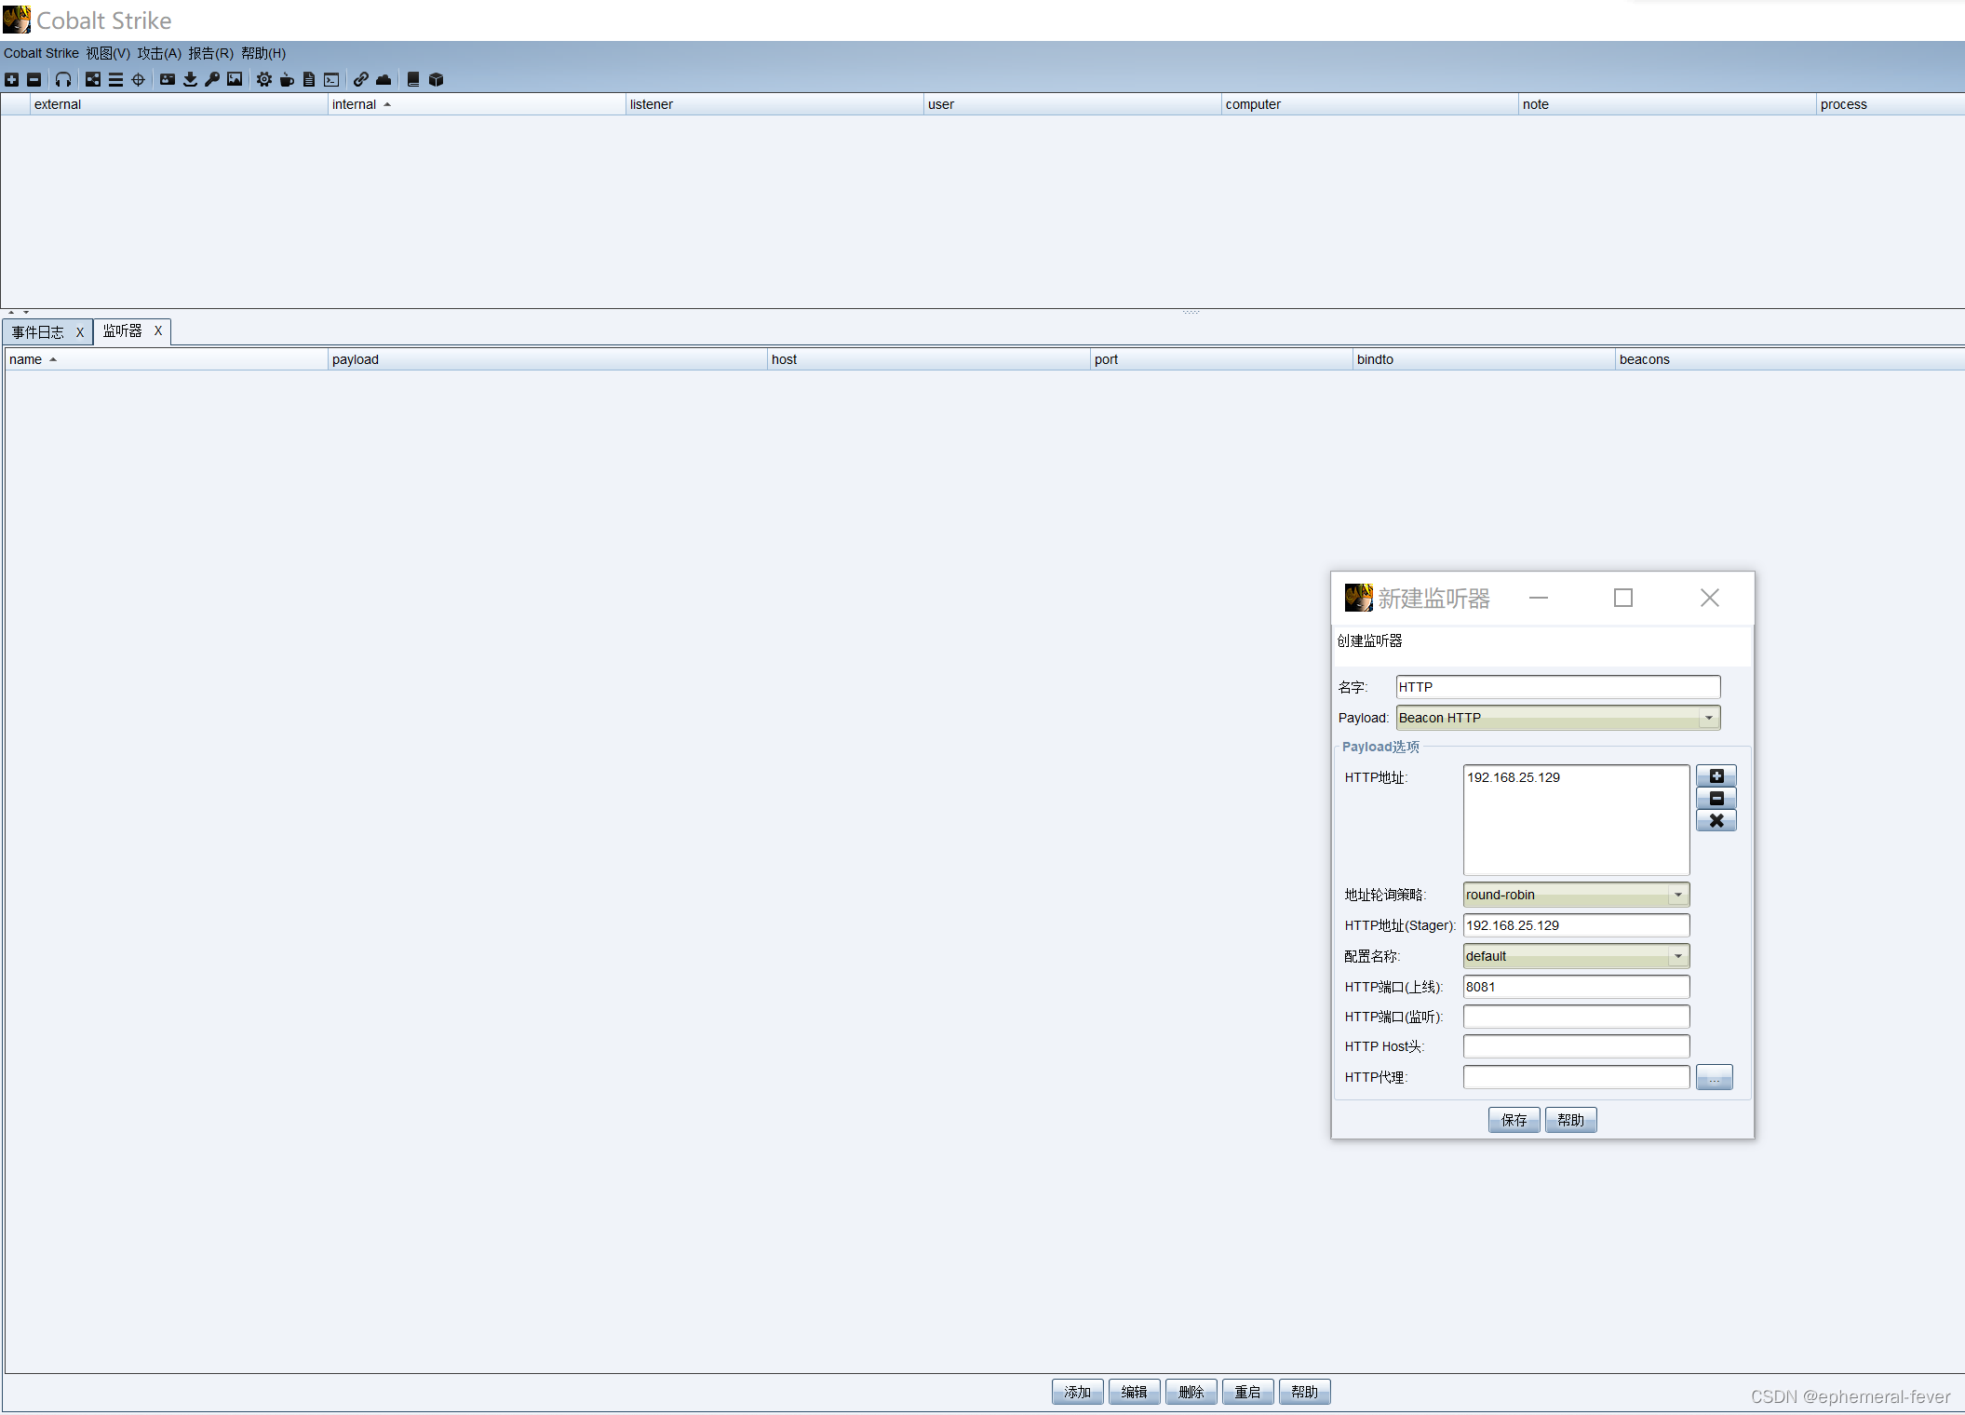Screen dimensions: 1965x1415
Task: Click the beacons column header
Action: coord(1790,359)
